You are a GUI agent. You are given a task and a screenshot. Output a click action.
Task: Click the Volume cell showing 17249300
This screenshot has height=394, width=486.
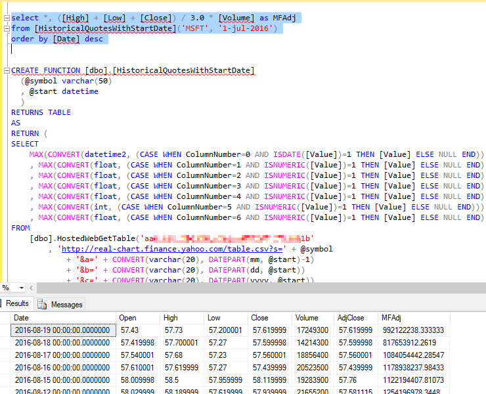(x=312, y=330)
